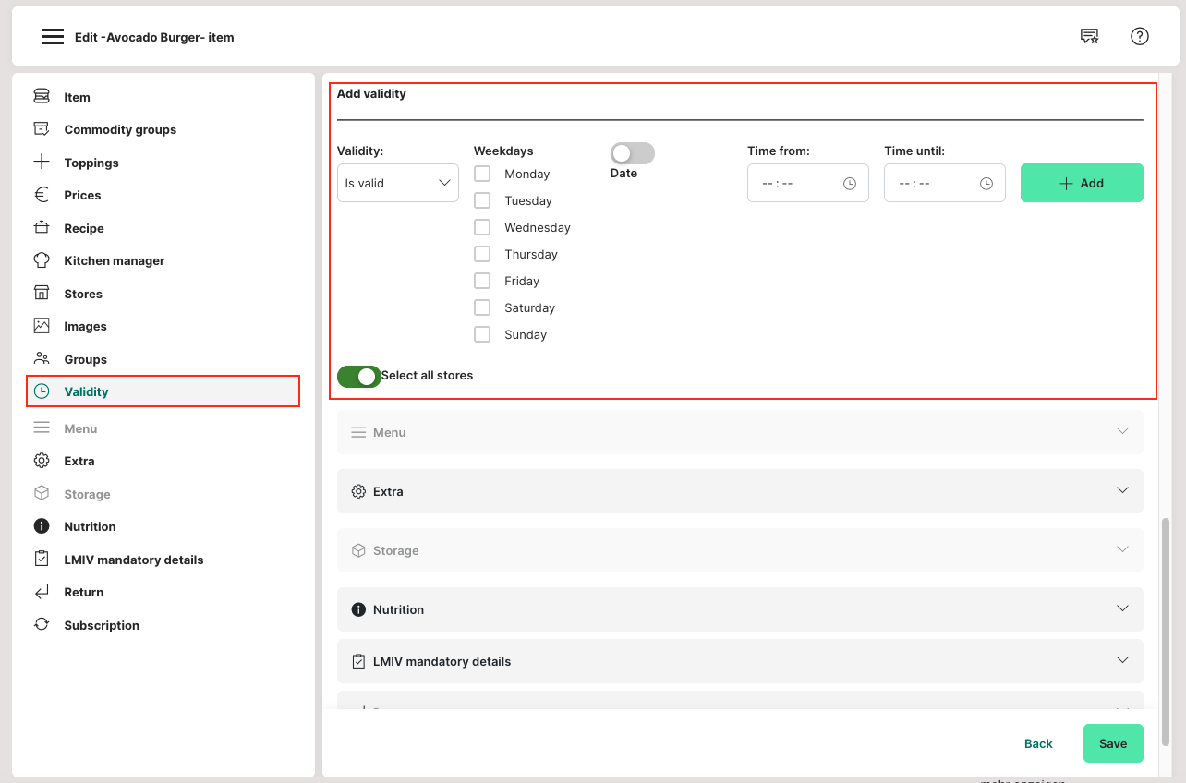Screen dimensions: 1186x783
Task: Click the Subscription refresh icon in sidebar
Action: pos(42,625)
